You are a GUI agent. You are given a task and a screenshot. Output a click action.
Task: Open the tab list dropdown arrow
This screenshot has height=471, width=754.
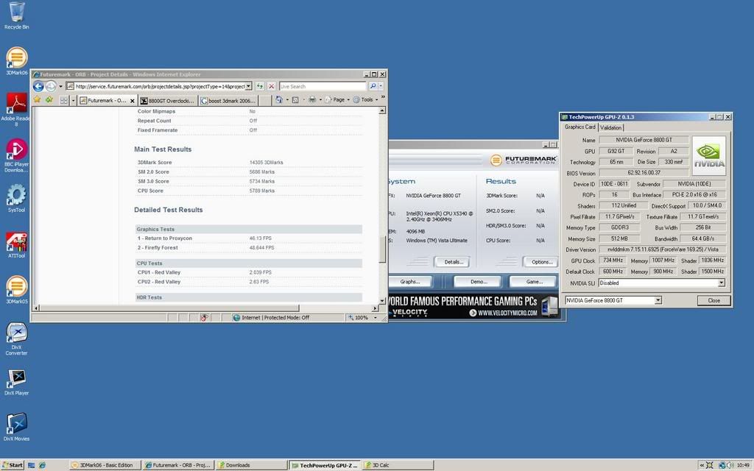(x=73, y=100)
